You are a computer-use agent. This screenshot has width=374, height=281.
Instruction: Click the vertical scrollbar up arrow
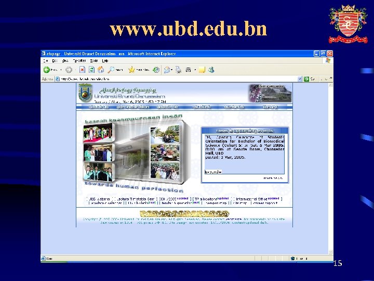(x=330, y=85)
